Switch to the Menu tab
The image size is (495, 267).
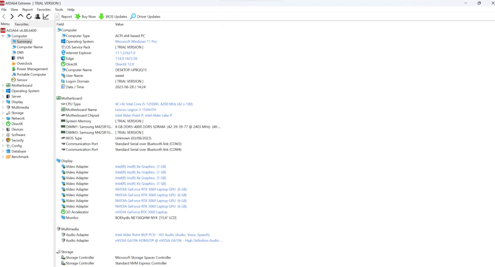point(5,24)
